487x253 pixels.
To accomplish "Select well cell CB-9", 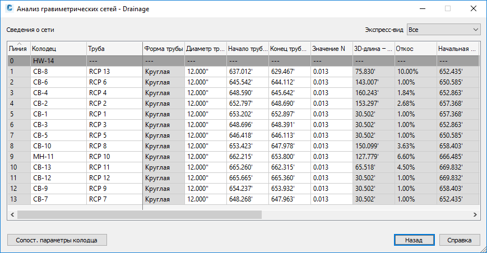I will click(58, 189).
